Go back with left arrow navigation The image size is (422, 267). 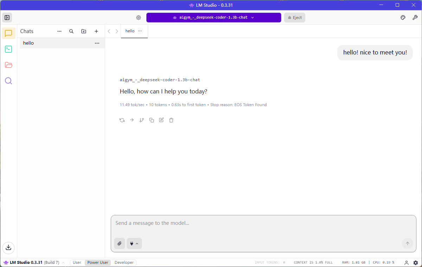(x=109, y=31)
